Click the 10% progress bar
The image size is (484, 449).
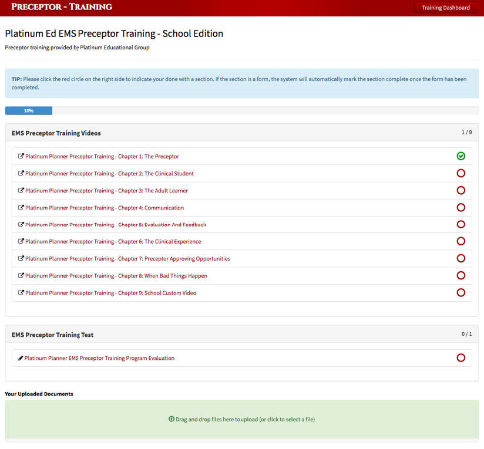click(x=28, y=110)
